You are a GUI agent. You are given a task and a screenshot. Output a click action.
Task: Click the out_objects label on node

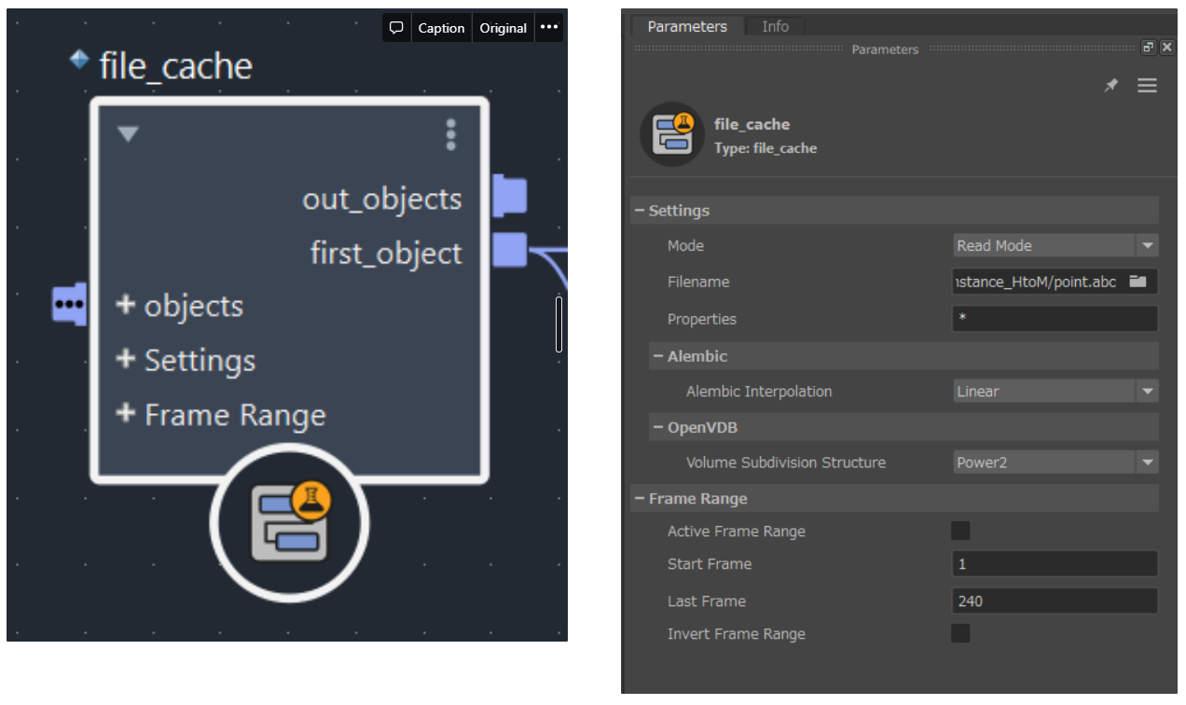tap(382, 199)
